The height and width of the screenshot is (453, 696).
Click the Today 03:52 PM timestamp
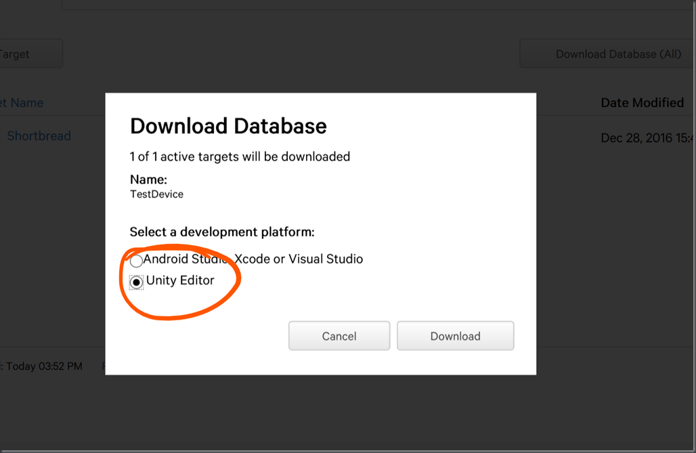click(x=44, y=366)
